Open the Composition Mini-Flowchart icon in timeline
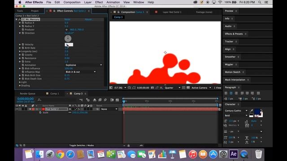This screenshot has height=161, width=287. 81,100
